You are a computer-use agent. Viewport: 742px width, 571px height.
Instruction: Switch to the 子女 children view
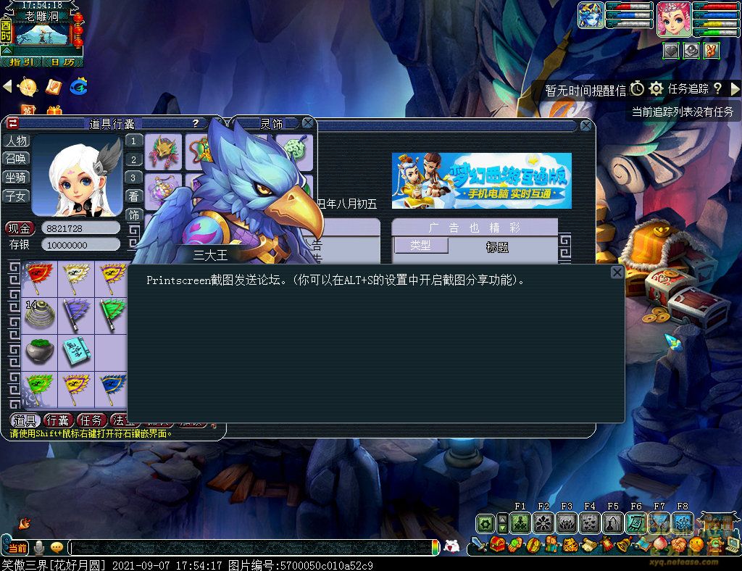tap(17, 196)
